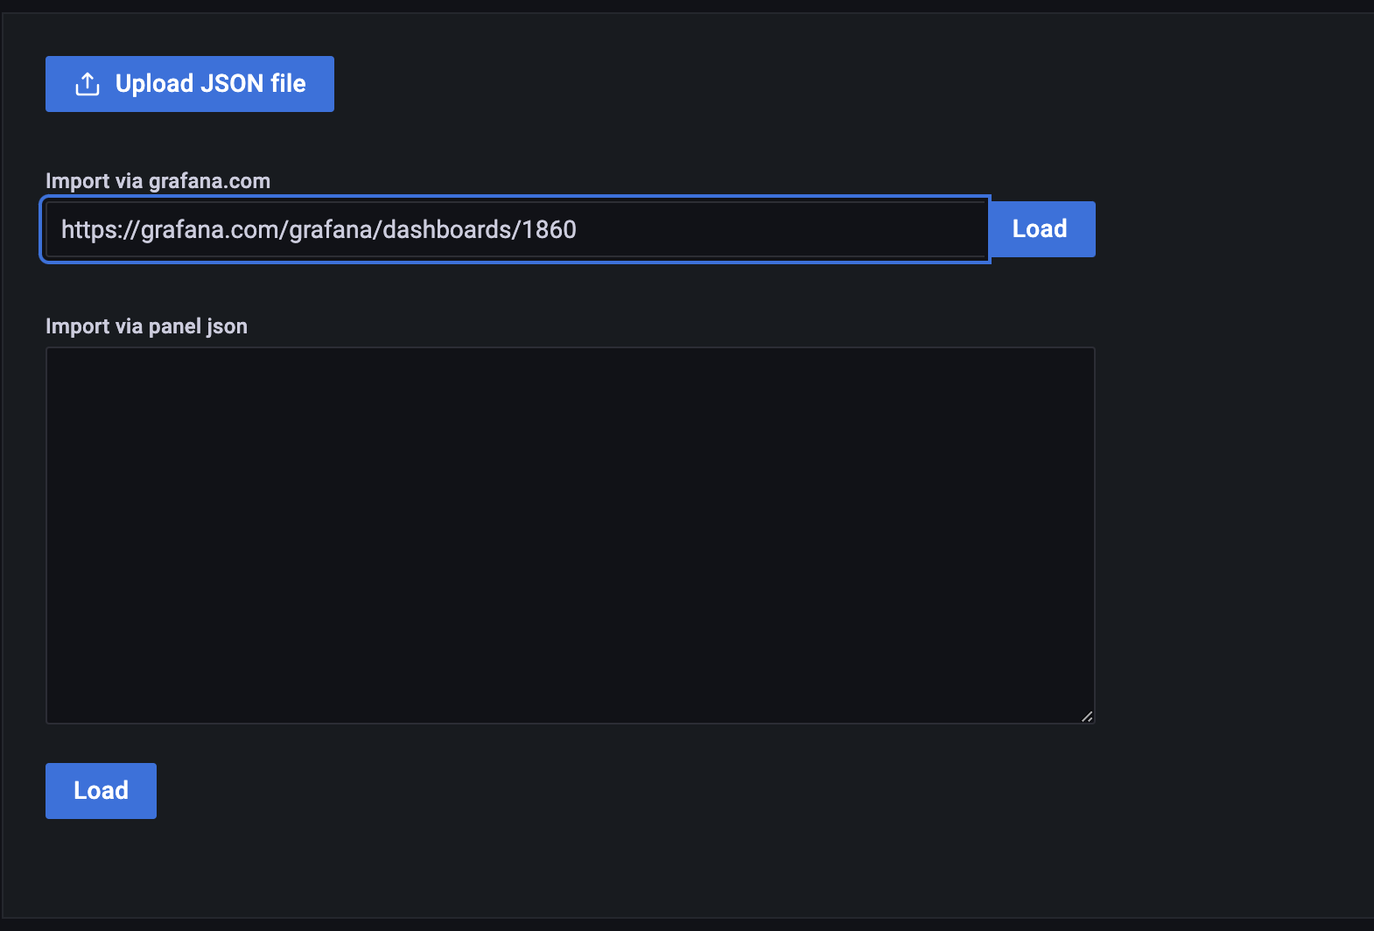The width and height of the screenshot is (1374, 931).
Task: Click inside the panel json text area
Action: [570, 535]
